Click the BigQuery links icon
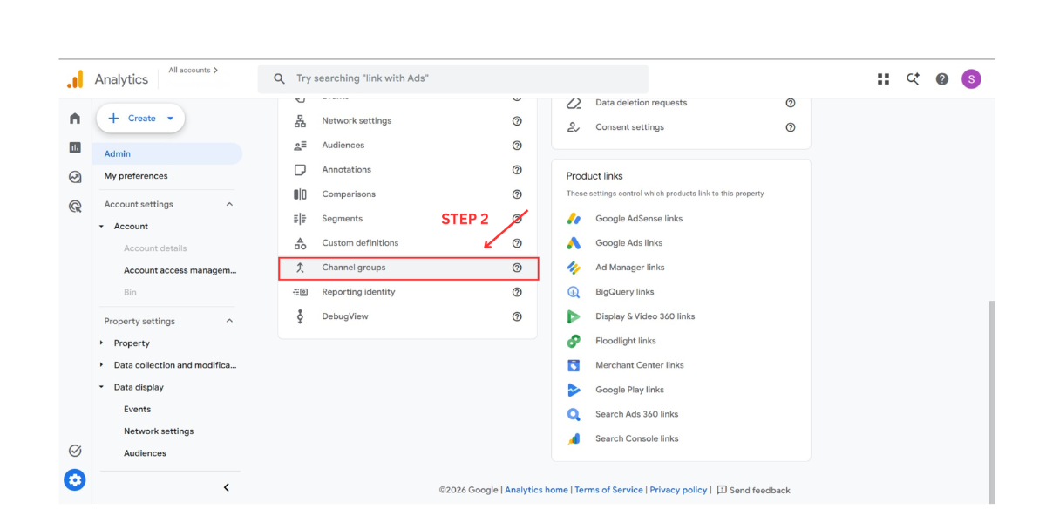 click(574, 292)
